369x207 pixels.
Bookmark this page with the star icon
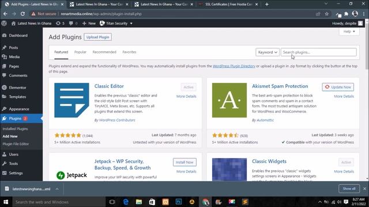327,14
